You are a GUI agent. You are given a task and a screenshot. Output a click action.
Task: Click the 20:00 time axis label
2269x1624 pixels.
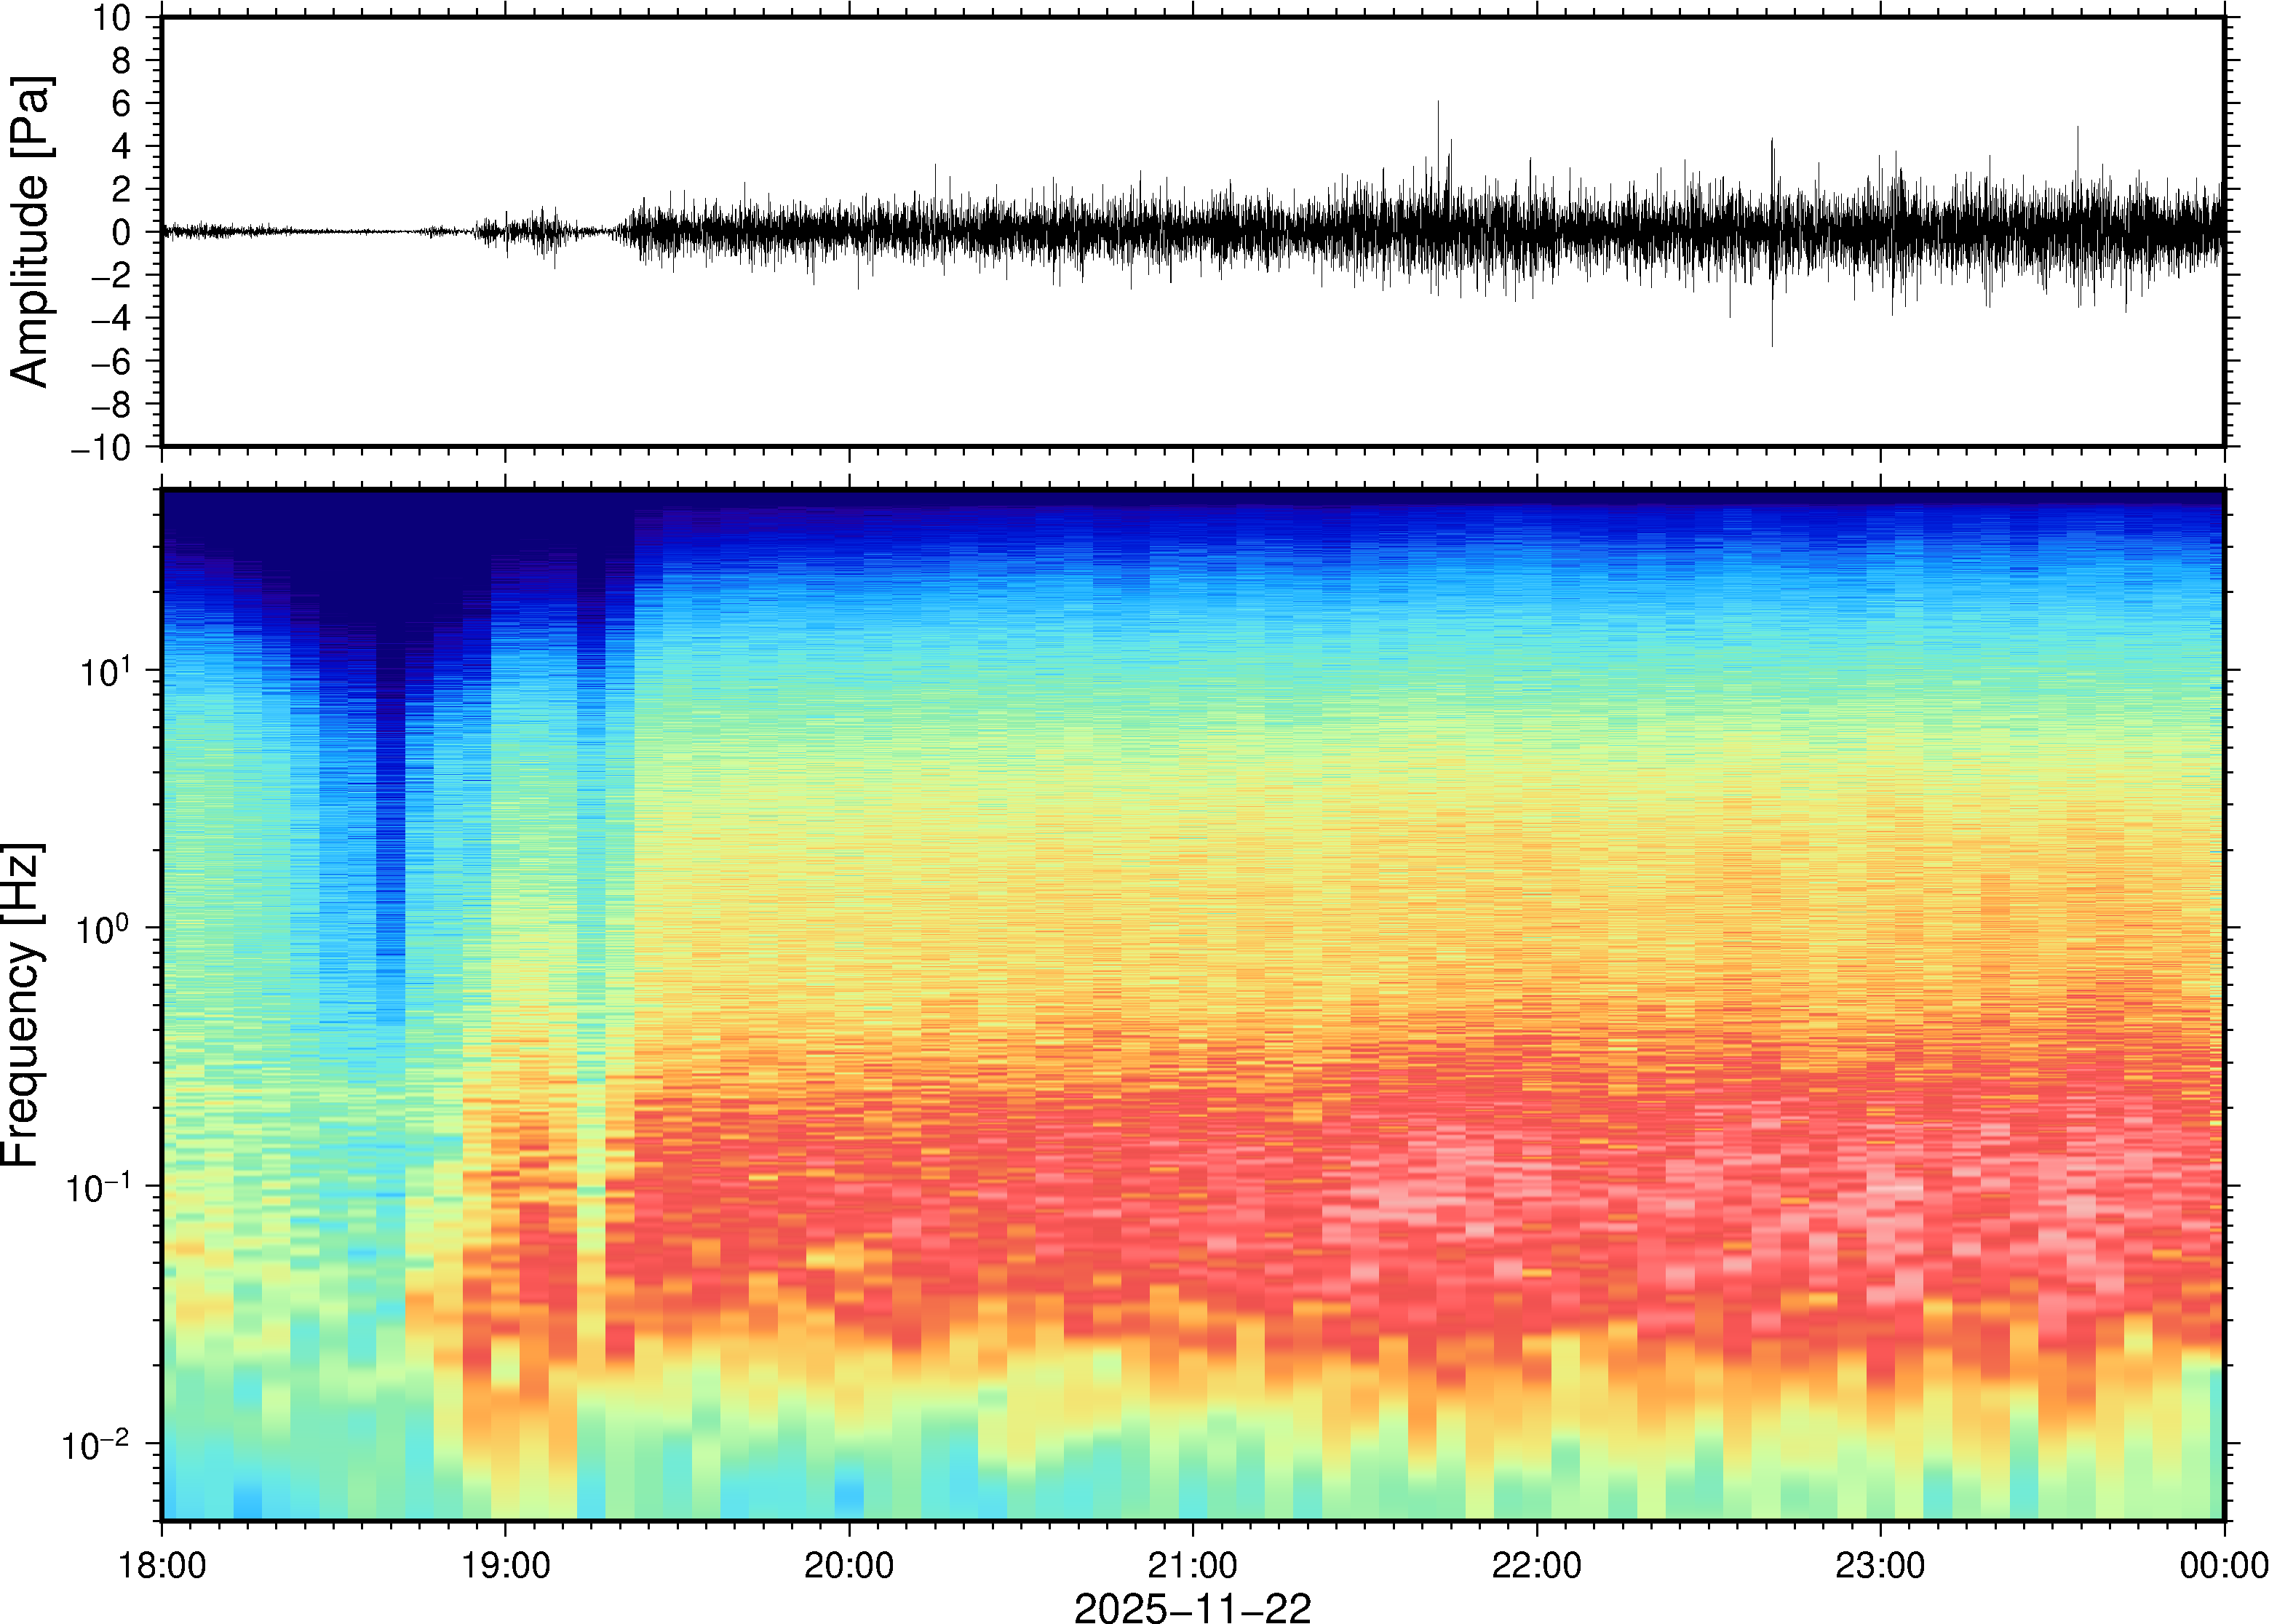pos(849,1565)
